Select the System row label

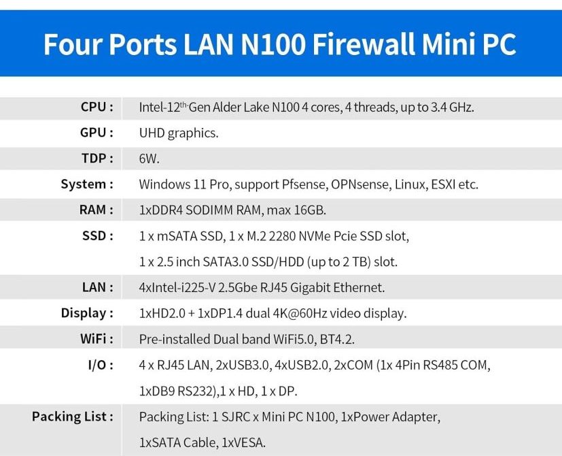pyautogui.click(x=87, y=184)
